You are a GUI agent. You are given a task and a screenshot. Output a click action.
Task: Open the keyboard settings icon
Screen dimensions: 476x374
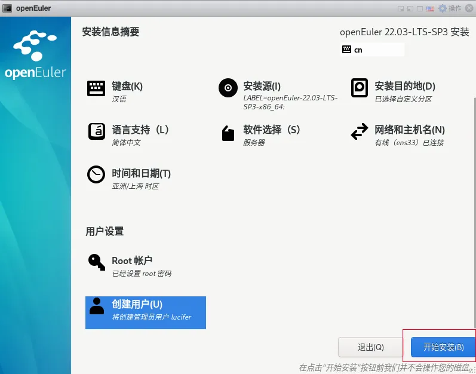[96, 88]
